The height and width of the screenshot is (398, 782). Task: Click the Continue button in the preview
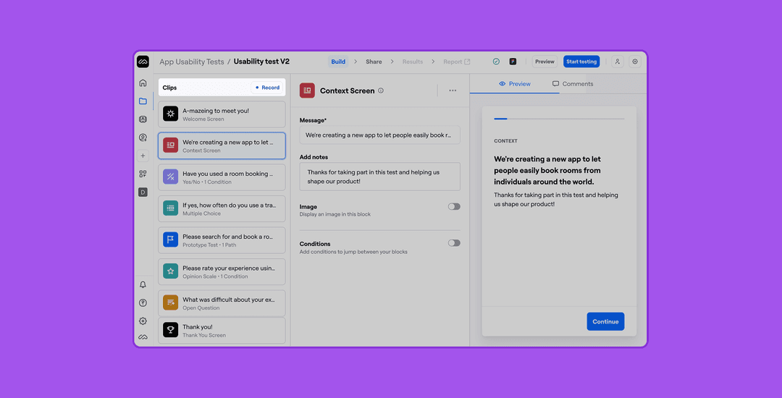click(x=605, y=322)
